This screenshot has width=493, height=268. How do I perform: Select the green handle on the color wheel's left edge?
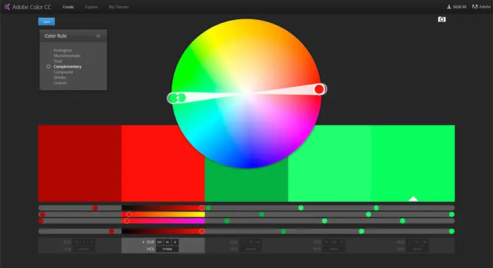click(x=173, y=98)
